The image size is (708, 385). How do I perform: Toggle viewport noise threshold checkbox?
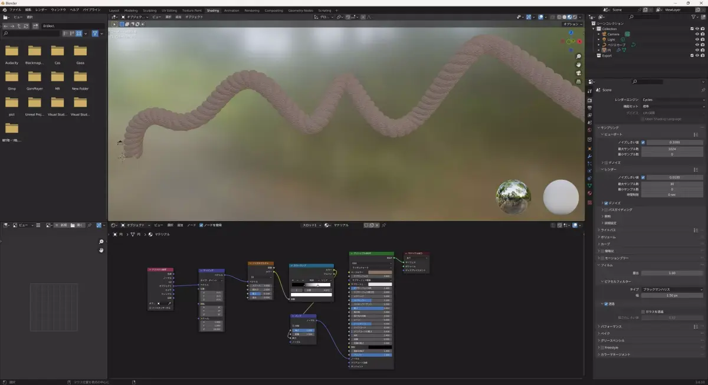(643, 142)
